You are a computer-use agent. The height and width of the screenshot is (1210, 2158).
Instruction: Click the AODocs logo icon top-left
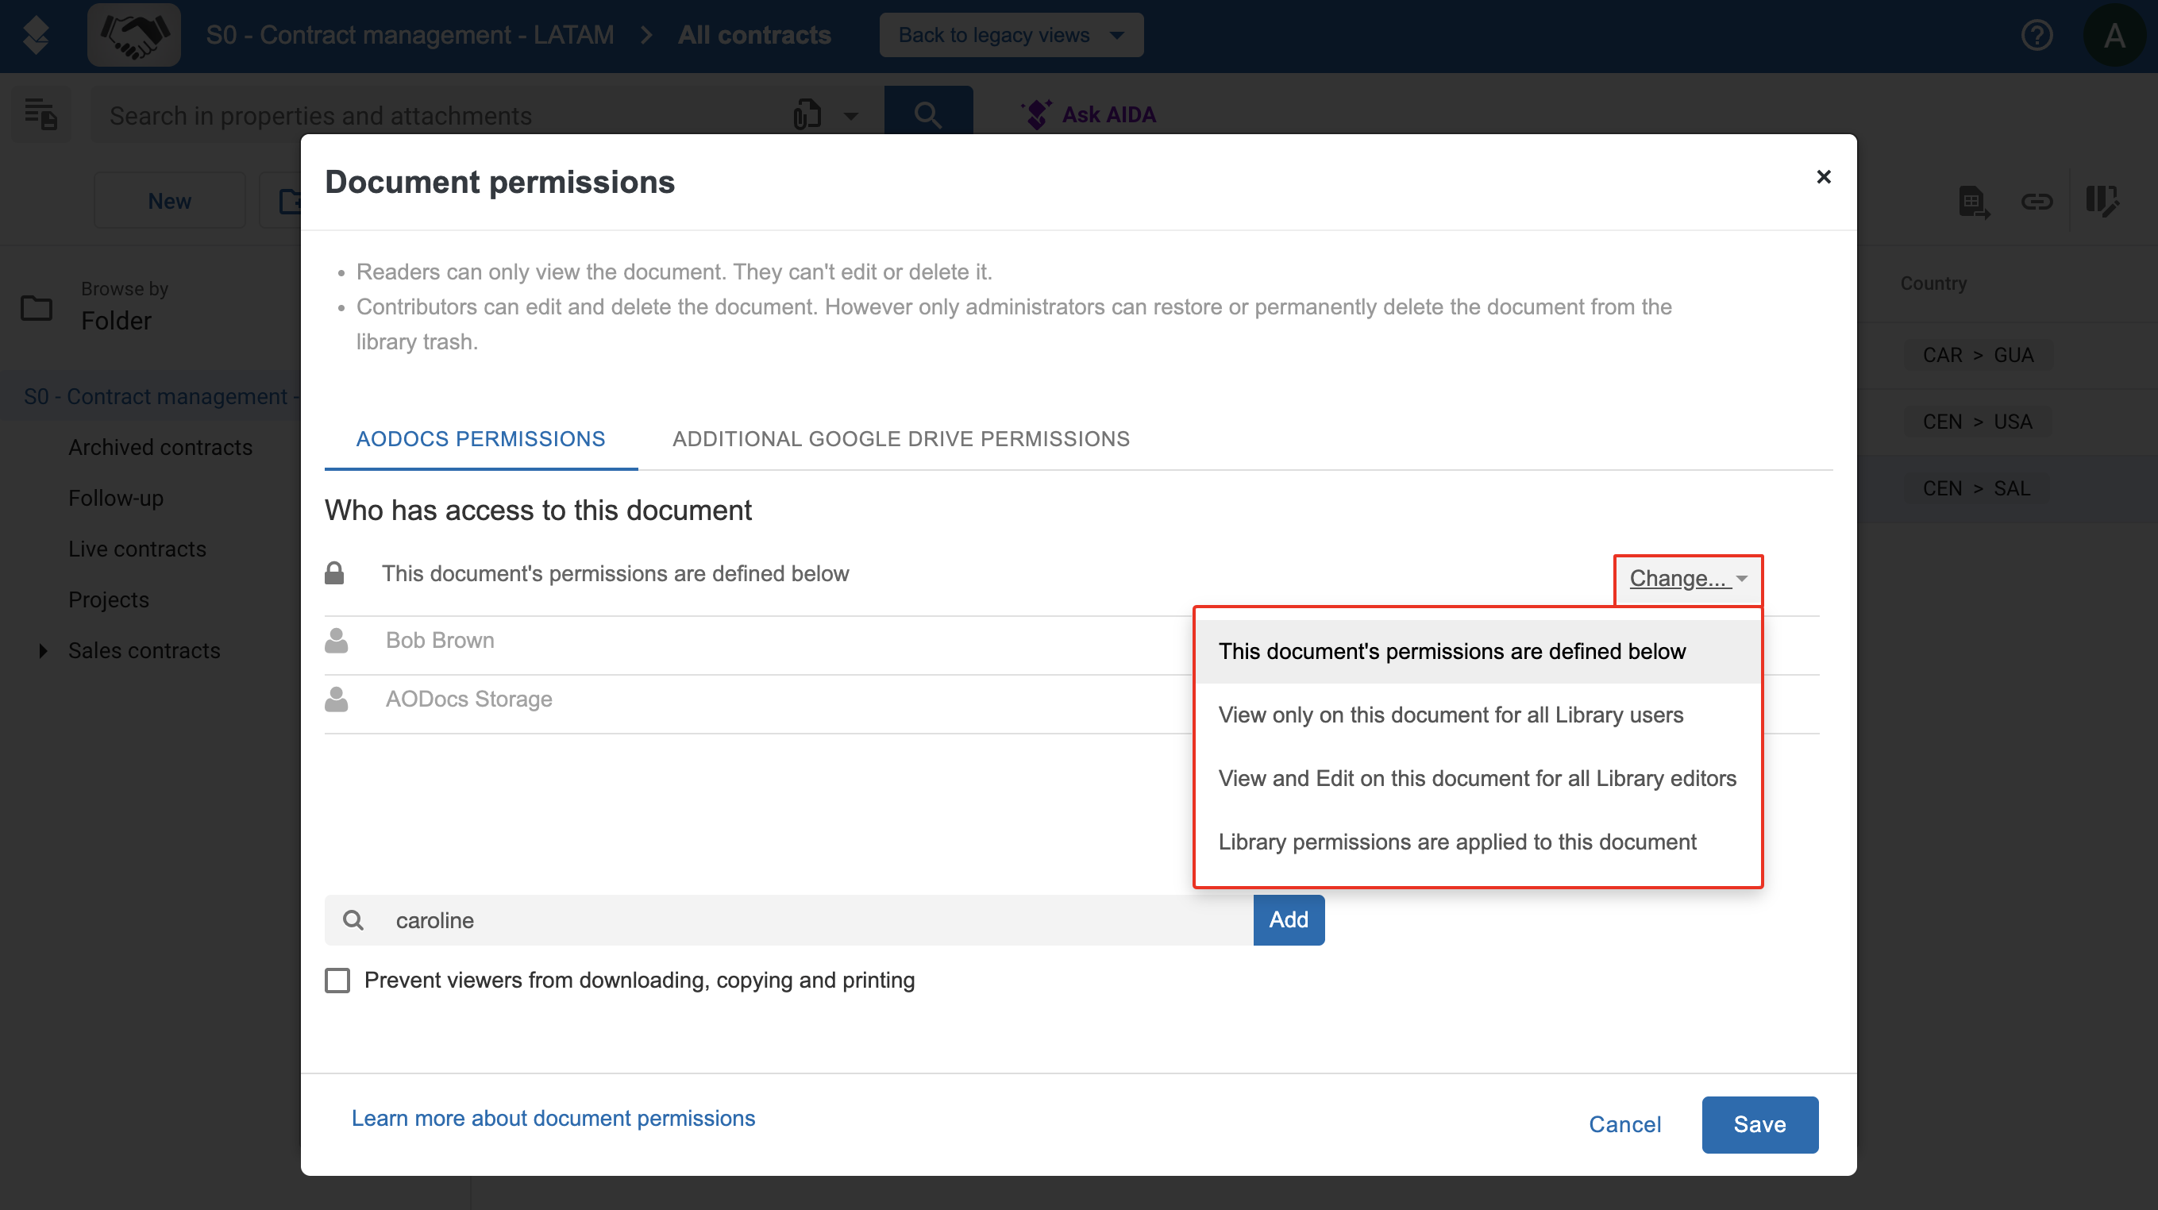36,35
